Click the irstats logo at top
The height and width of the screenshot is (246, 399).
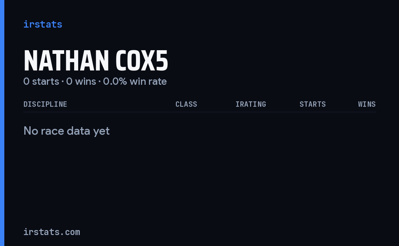(x=43, y=24)
